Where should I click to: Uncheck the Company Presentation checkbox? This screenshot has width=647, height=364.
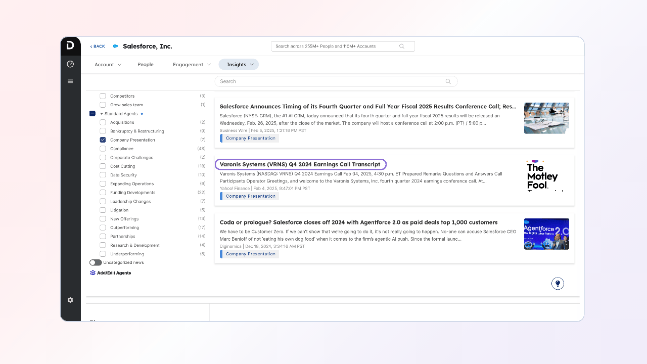pyautogui.click(x=103, y=140)
